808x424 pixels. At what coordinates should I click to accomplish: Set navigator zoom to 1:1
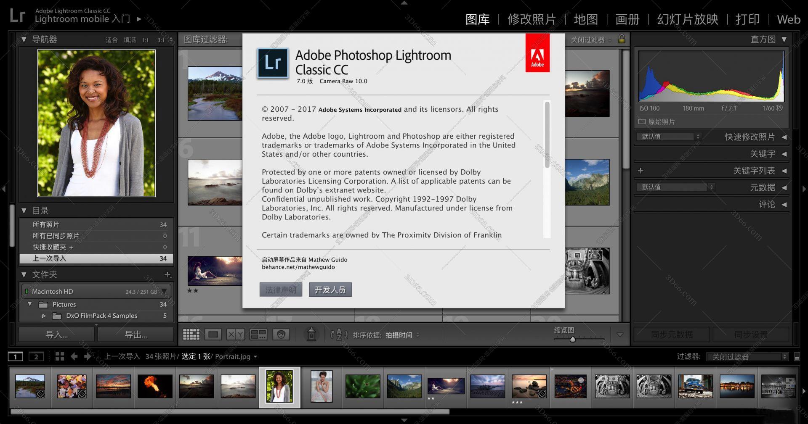tap(146, 40)
